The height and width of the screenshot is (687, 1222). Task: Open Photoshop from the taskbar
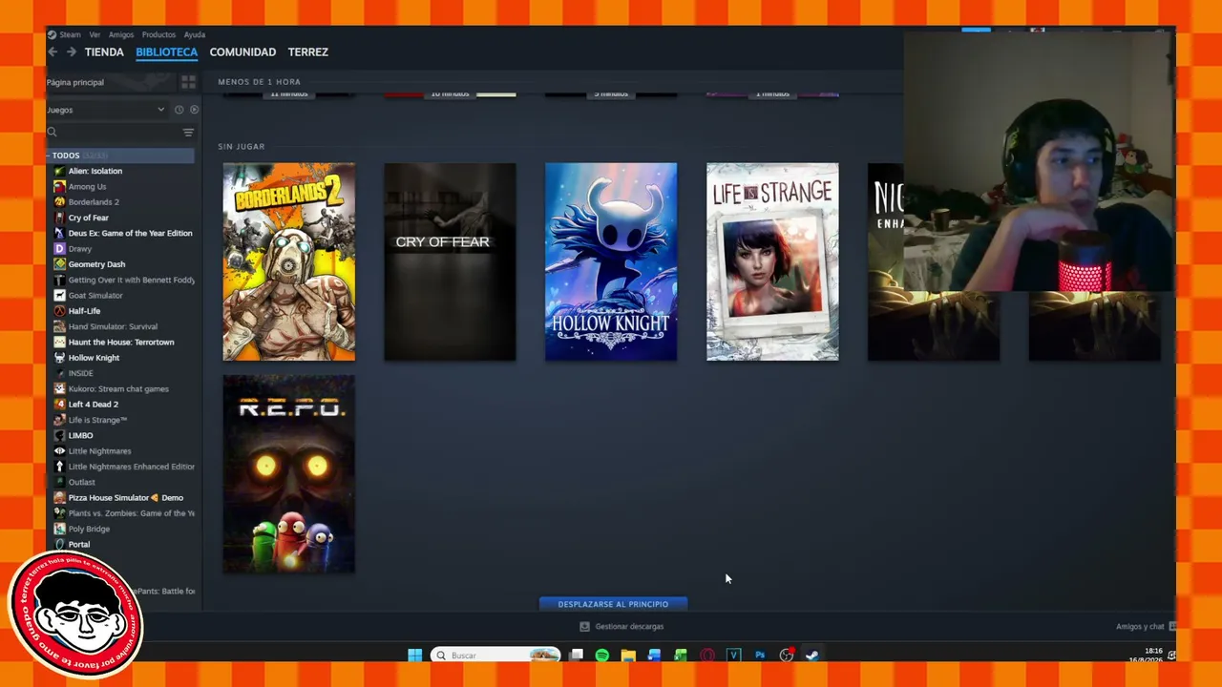[760, 656]
